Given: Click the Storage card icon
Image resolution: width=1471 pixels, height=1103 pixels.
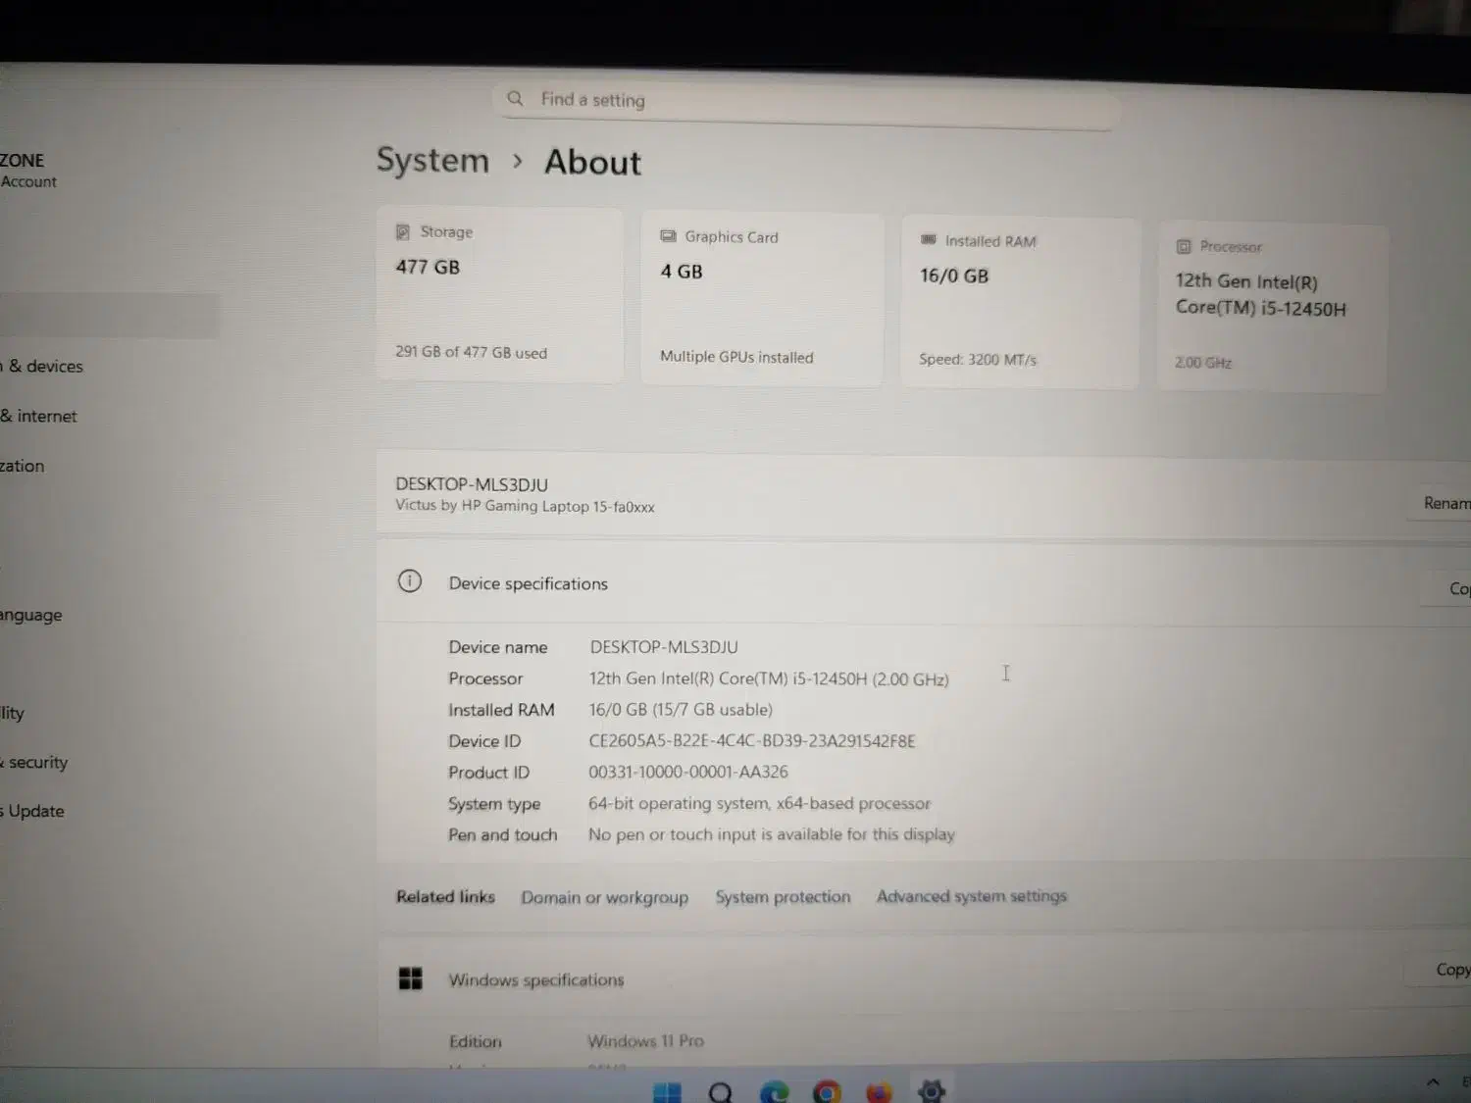Looking at the screenshot, I should point(402,231).
